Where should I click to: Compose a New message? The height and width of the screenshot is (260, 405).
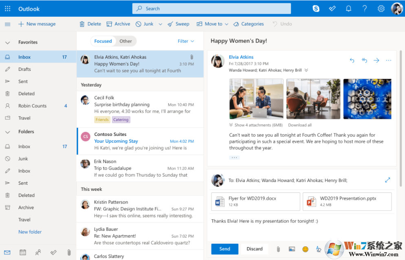pyautogui.click(x=37, y=24)
